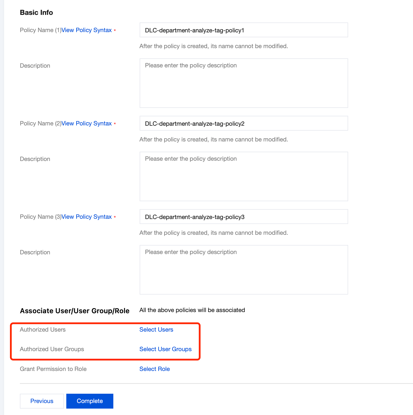This screenshot has width=413, height=415.
Task: Click the third policy's description textarea
Action: point(244,270)
